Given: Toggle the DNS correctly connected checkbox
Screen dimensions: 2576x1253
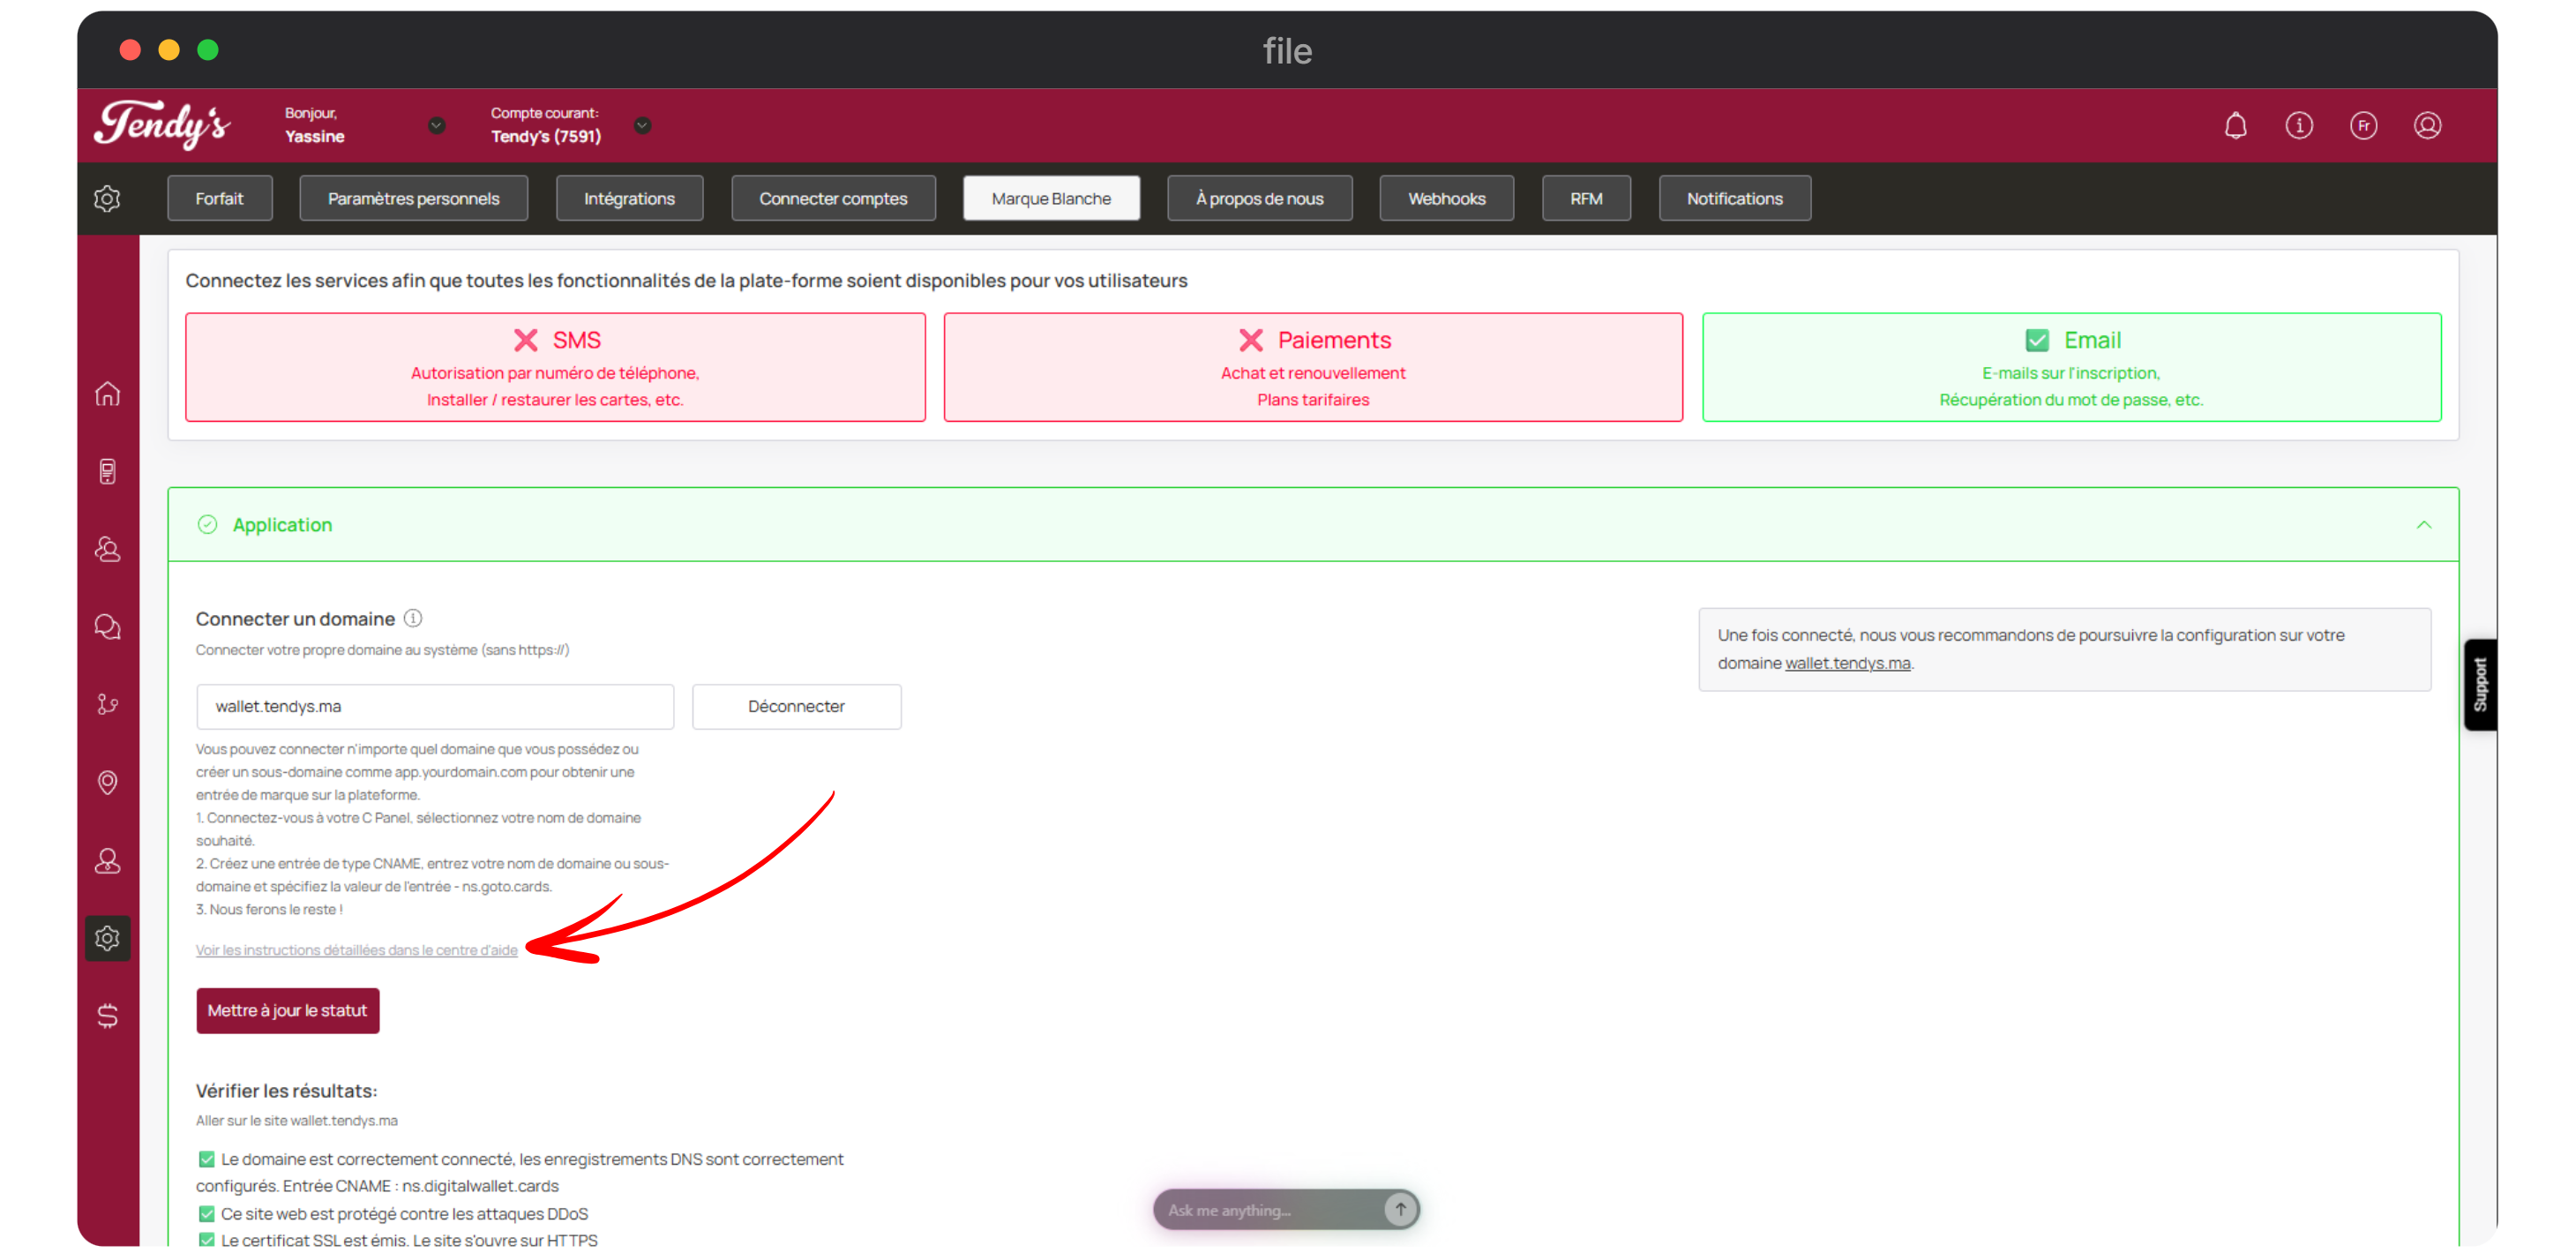Looking at the screenshot, I should tap(207, 1159).
